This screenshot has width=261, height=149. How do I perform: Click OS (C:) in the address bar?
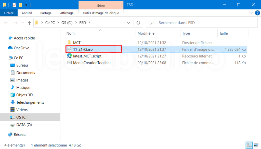[67, 23]
